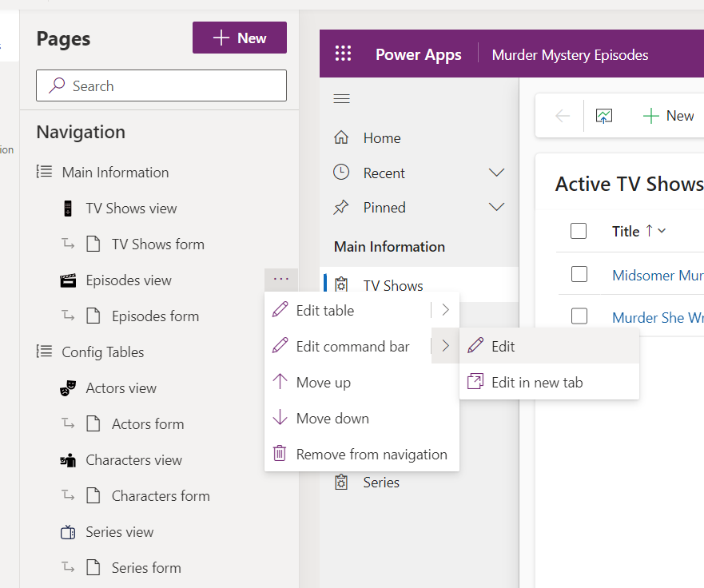Click the TV Shows view remote icon
Image resolution: width=704 pixels, height=588 pixels.
tap(68, 209)
